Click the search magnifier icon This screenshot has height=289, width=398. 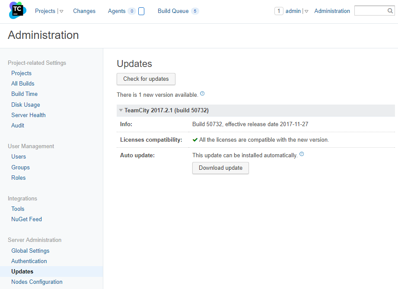point(390,11)
